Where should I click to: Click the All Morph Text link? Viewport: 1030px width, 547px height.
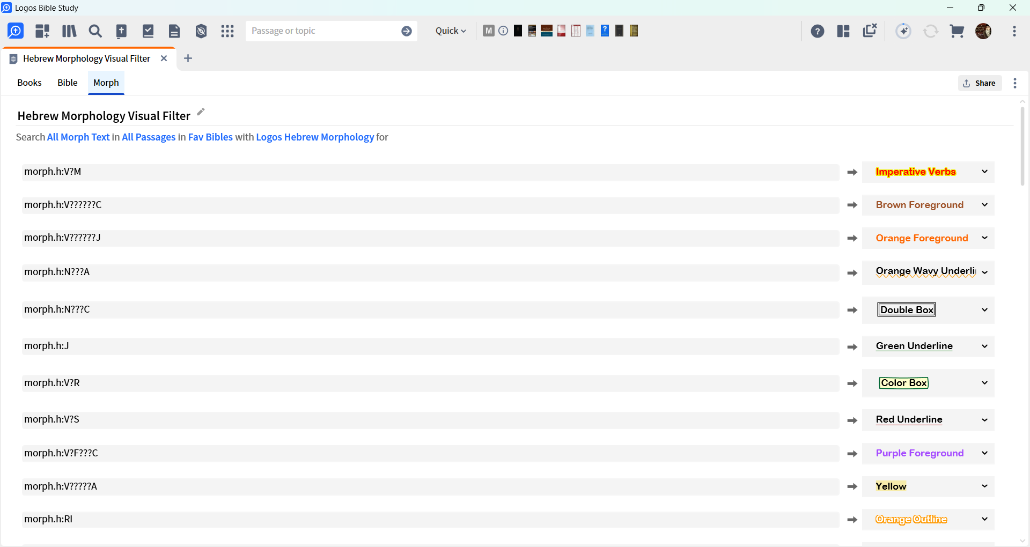pyautogui.click(x=78, y=137)
